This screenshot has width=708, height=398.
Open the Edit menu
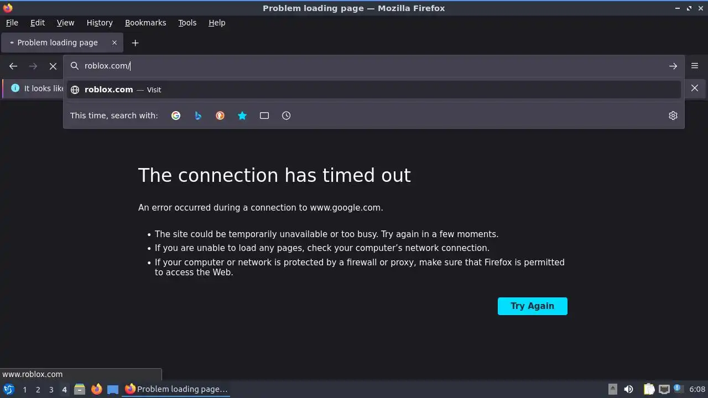tap(38, 23)
